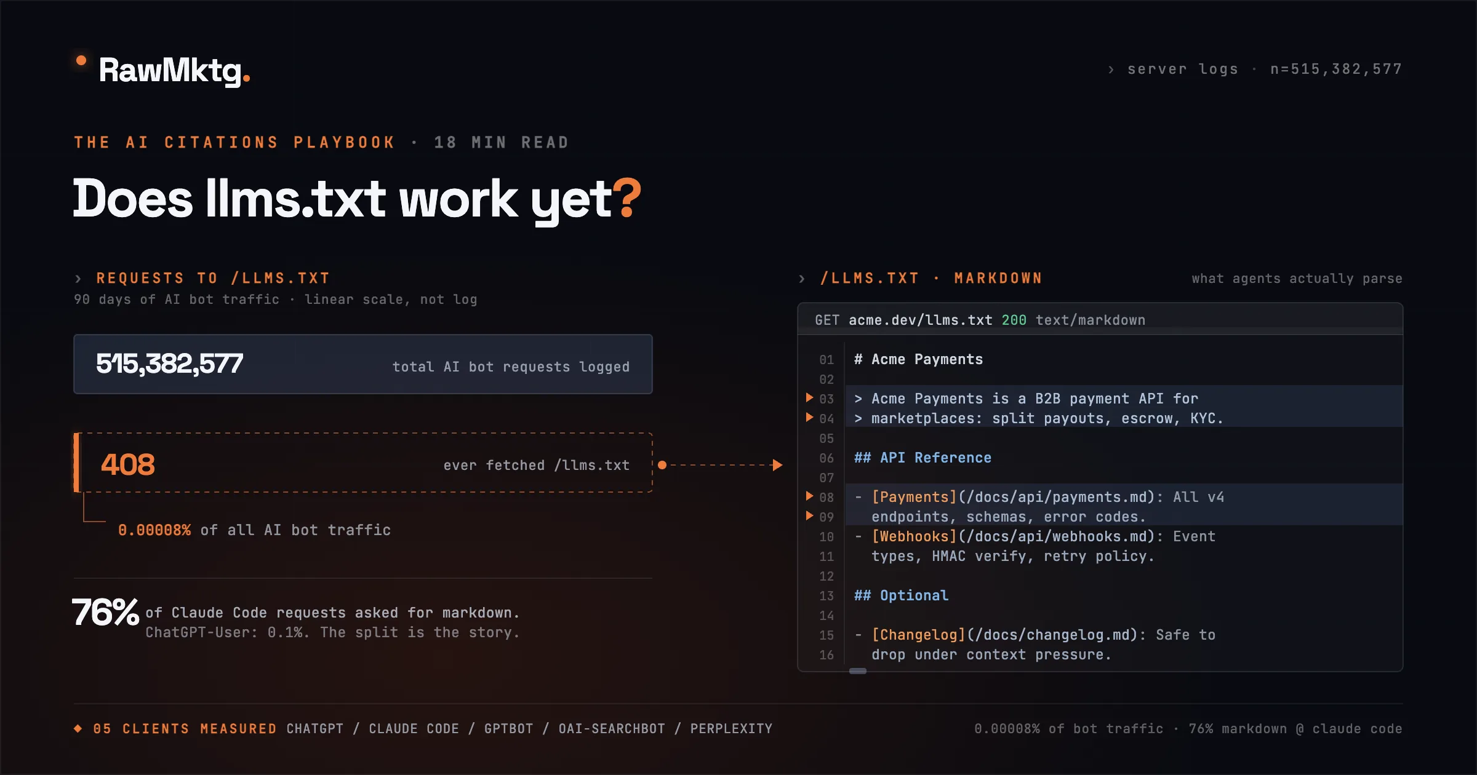The image size is (1477, 775).
Task: Click line 01 '# Acme Payments'
Action: click(918, 359)
